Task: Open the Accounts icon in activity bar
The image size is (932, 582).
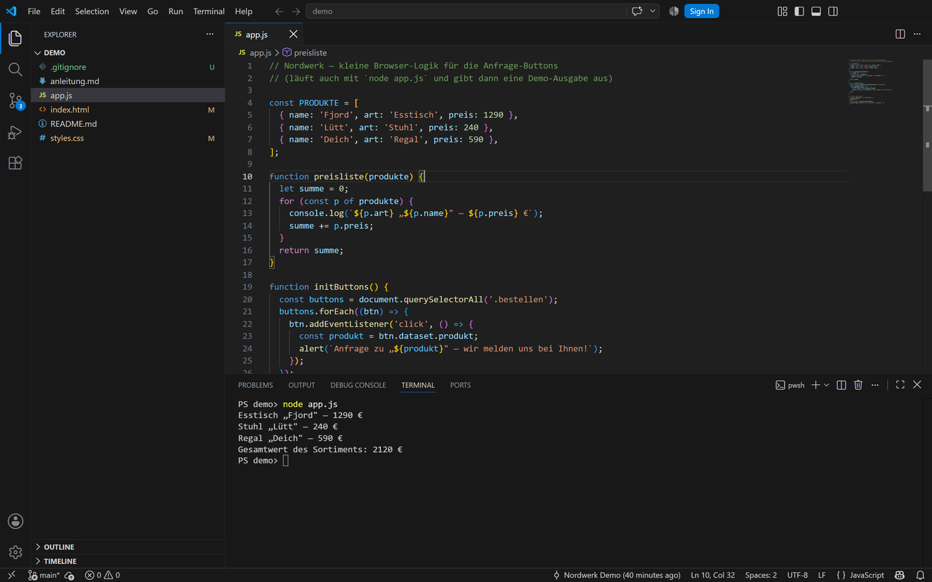Action: [x=16, y=521]
